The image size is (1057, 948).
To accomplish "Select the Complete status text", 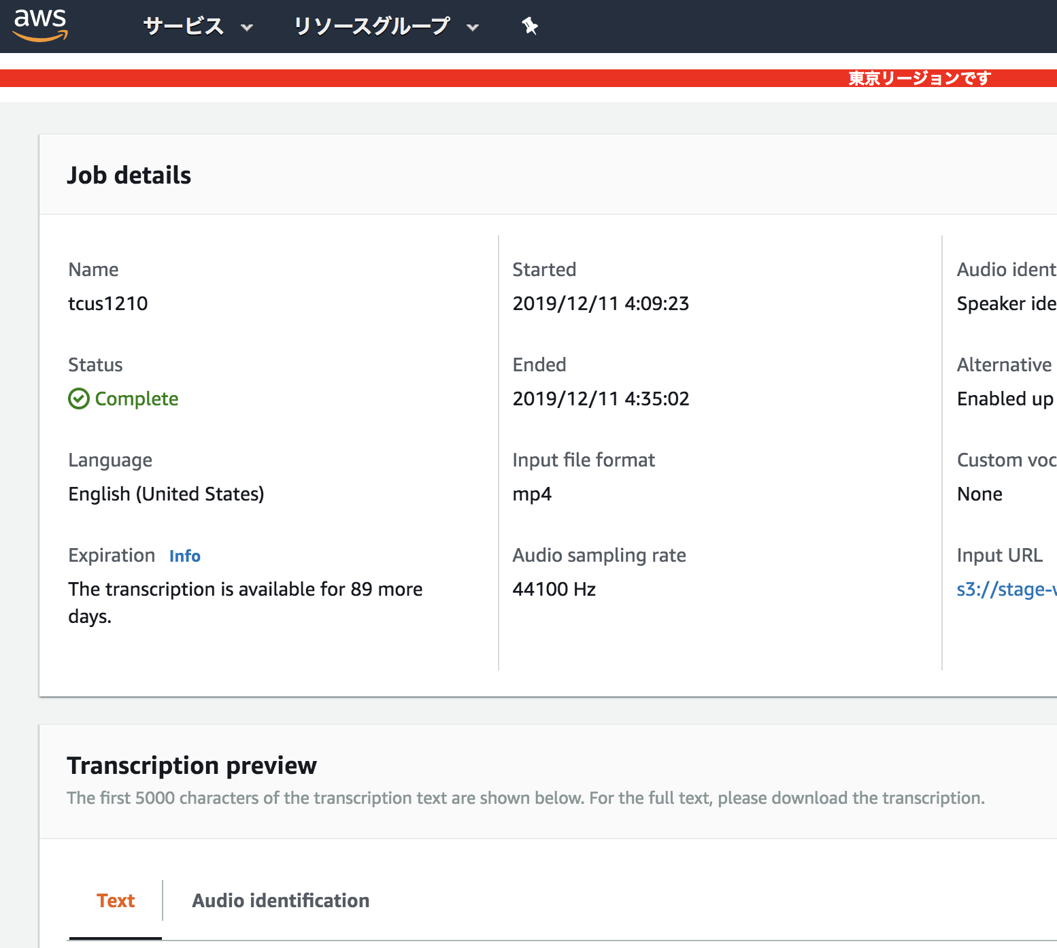I will pos(137,399).
